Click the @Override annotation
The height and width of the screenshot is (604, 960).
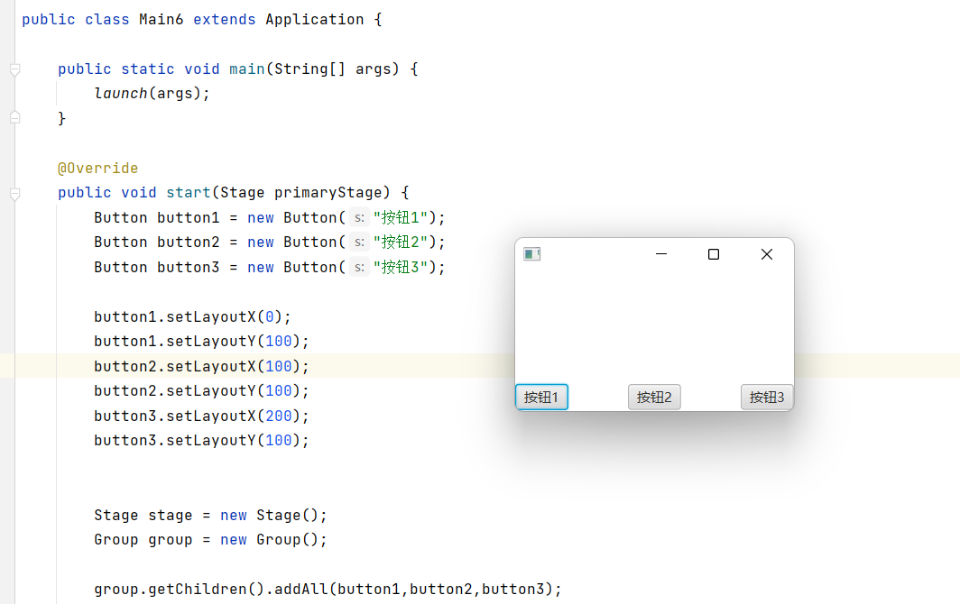point(98,169)
